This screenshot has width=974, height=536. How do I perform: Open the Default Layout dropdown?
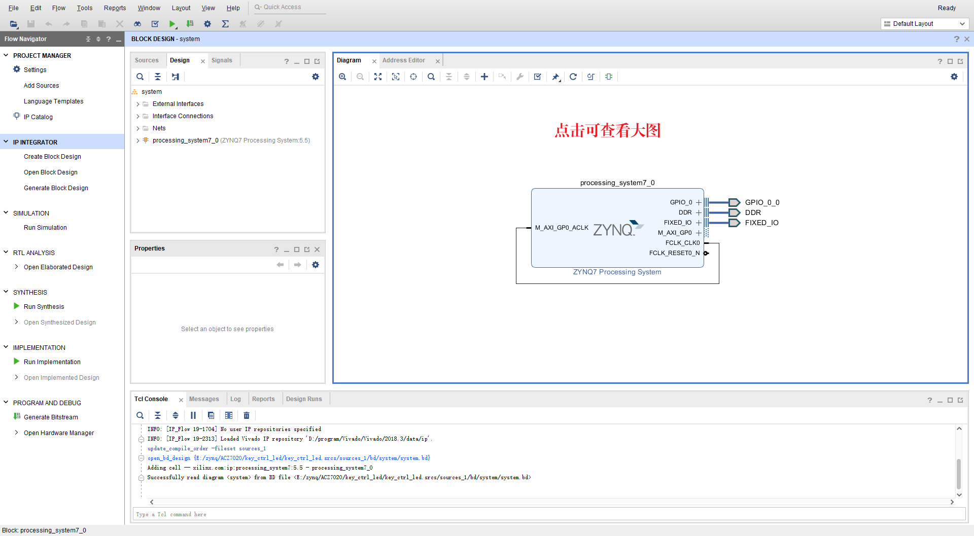[925, 24]
